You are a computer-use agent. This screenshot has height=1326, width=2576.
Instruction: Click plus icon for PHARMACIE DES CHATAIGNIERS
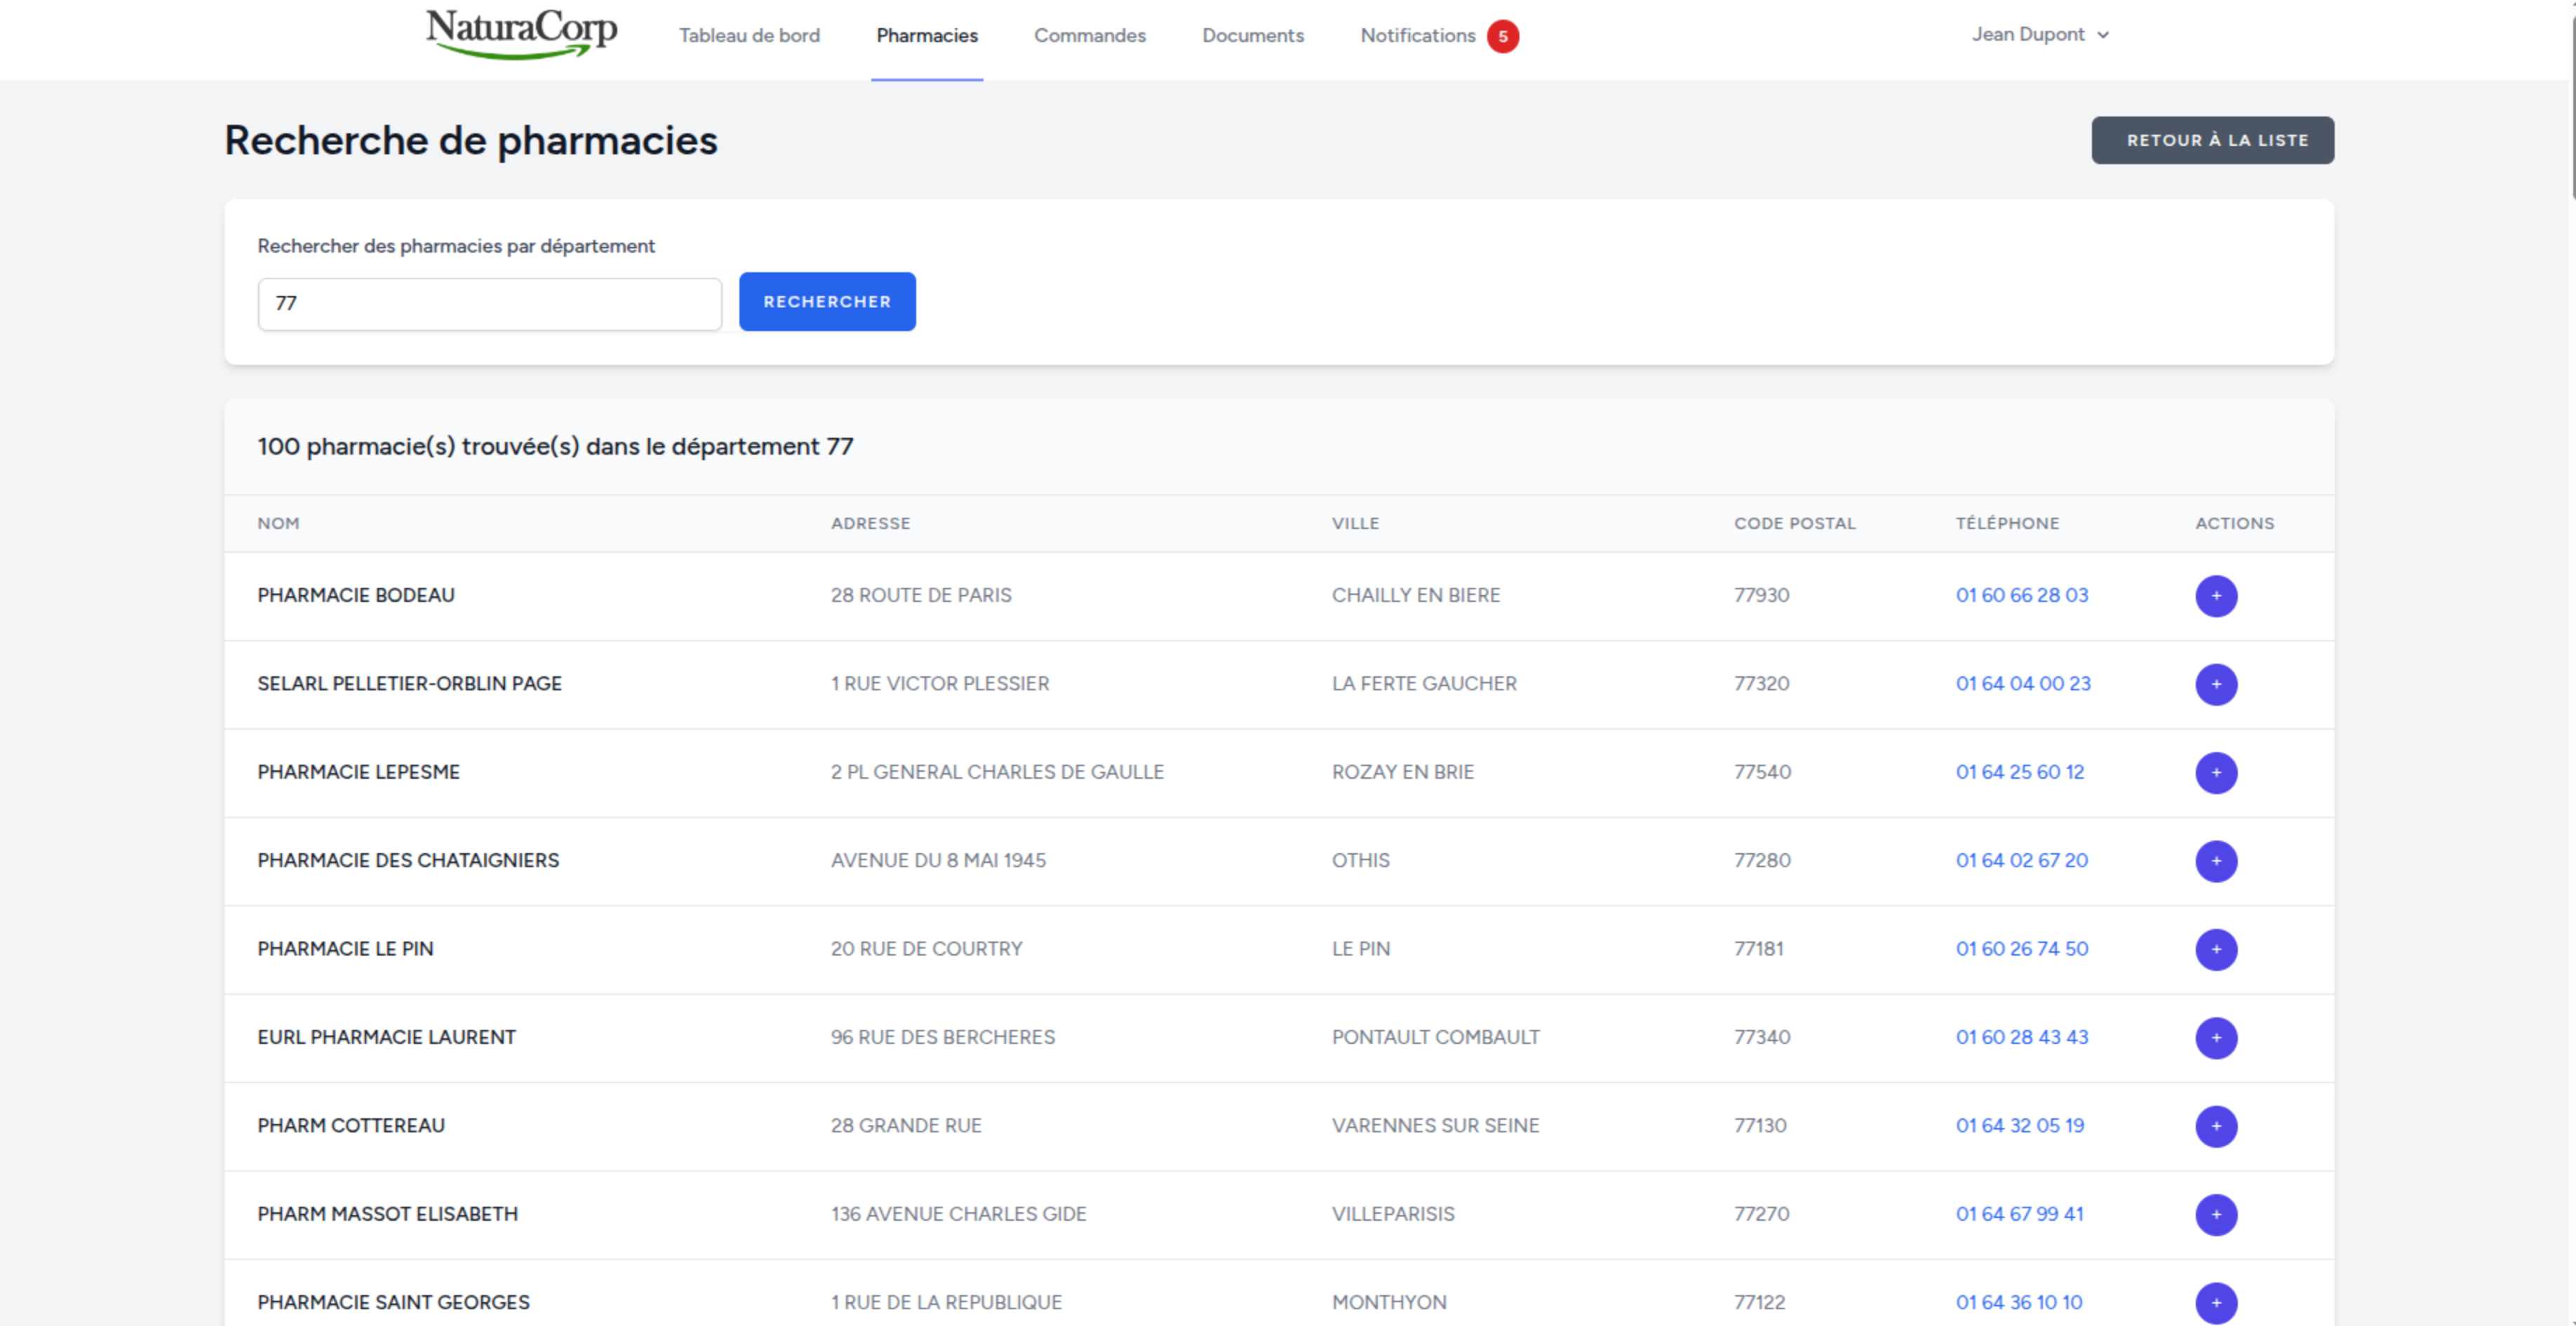(x=2215, y=861)
